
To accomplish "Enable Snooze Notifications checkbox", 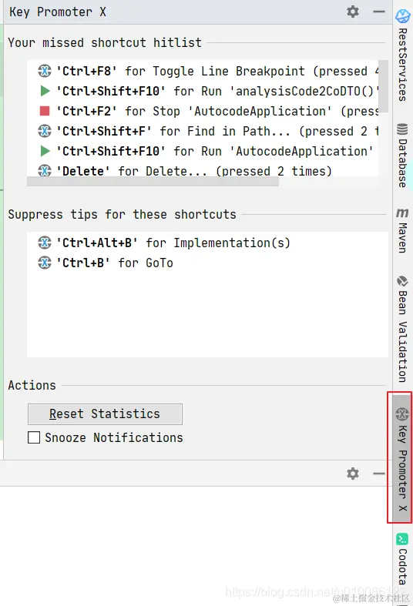I will coord(34,437).
